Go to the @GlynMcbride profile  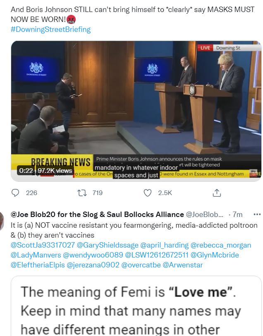[x=215, y=255]
